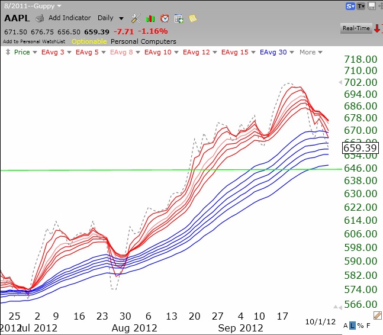Expand the EAvg 12 dropdown
Viewport: 383px width, 335px height.
(215, 52)
